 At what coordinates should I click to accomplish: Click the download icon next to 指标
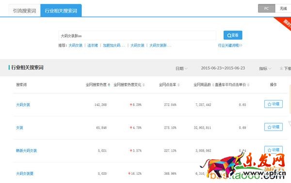click(281, 68)
